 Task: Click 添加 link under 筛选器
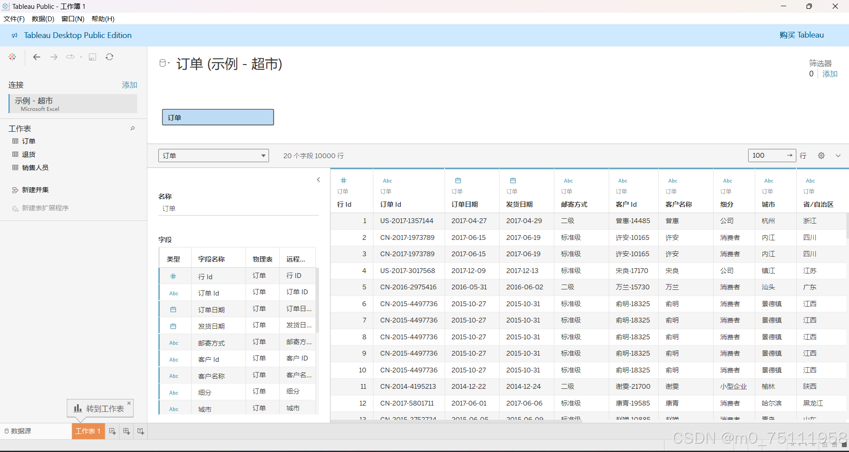[x=830, y=74]
